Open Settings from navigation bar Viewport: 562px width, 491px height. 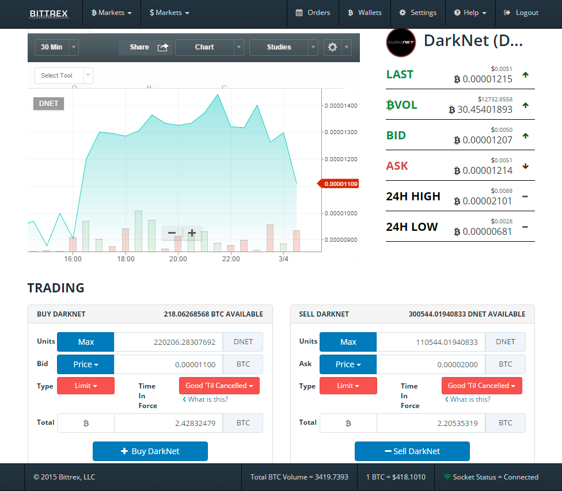pyautogui.click(x=418, y=13)
